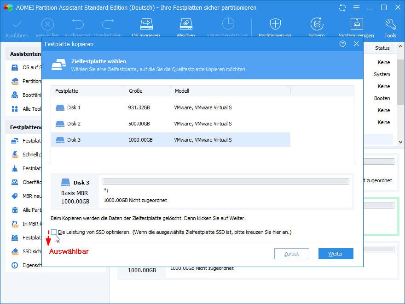Click the 500.00GB size cell

pyautogui.click(x=139, y=124)
